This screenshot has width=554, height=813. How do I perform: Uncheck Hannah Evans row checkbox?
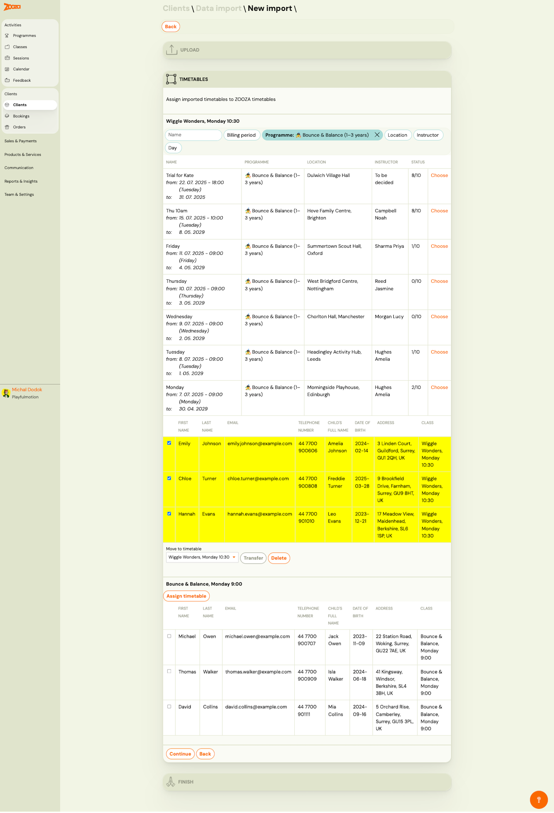[x=169, y=514]
